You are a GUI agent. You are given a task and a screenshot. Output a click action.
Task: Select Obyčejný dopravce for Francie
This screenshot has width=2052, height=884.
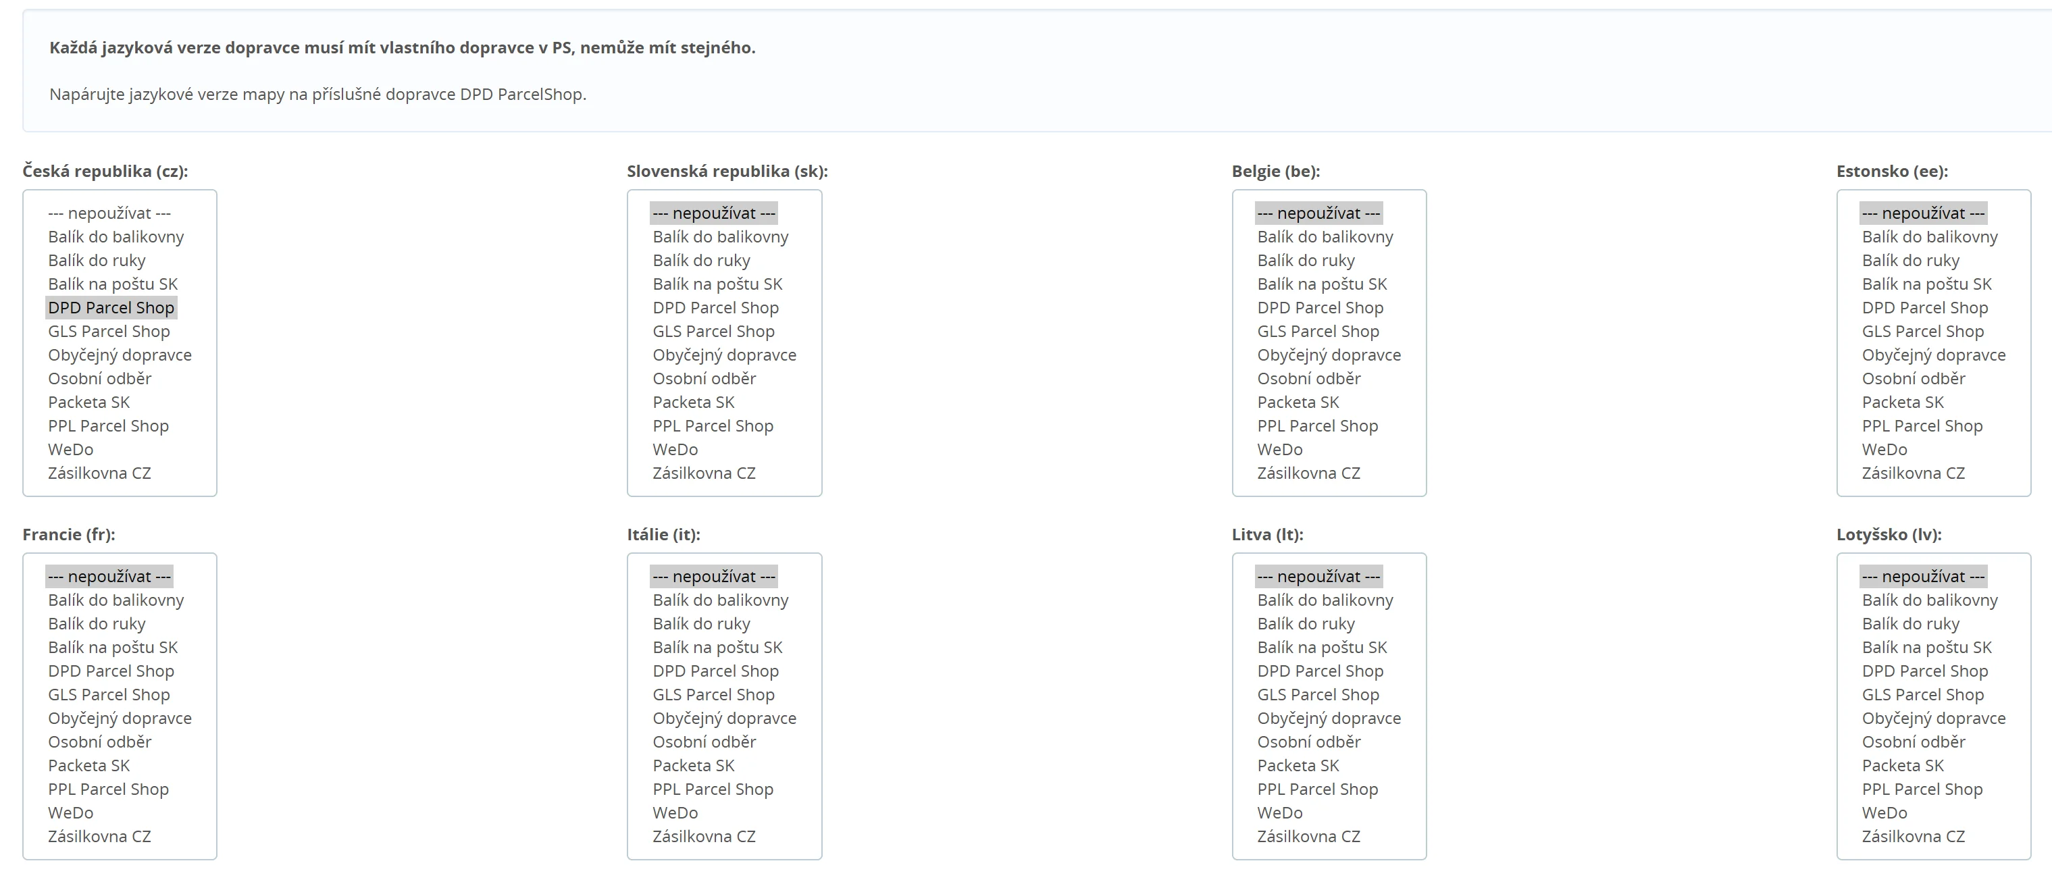120,719
